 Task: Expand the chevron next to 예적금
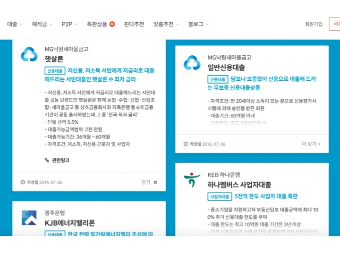click(51, 24)
